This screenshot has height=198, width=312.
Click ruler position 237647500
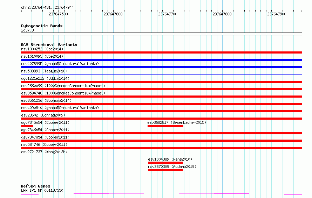point(58,14)
